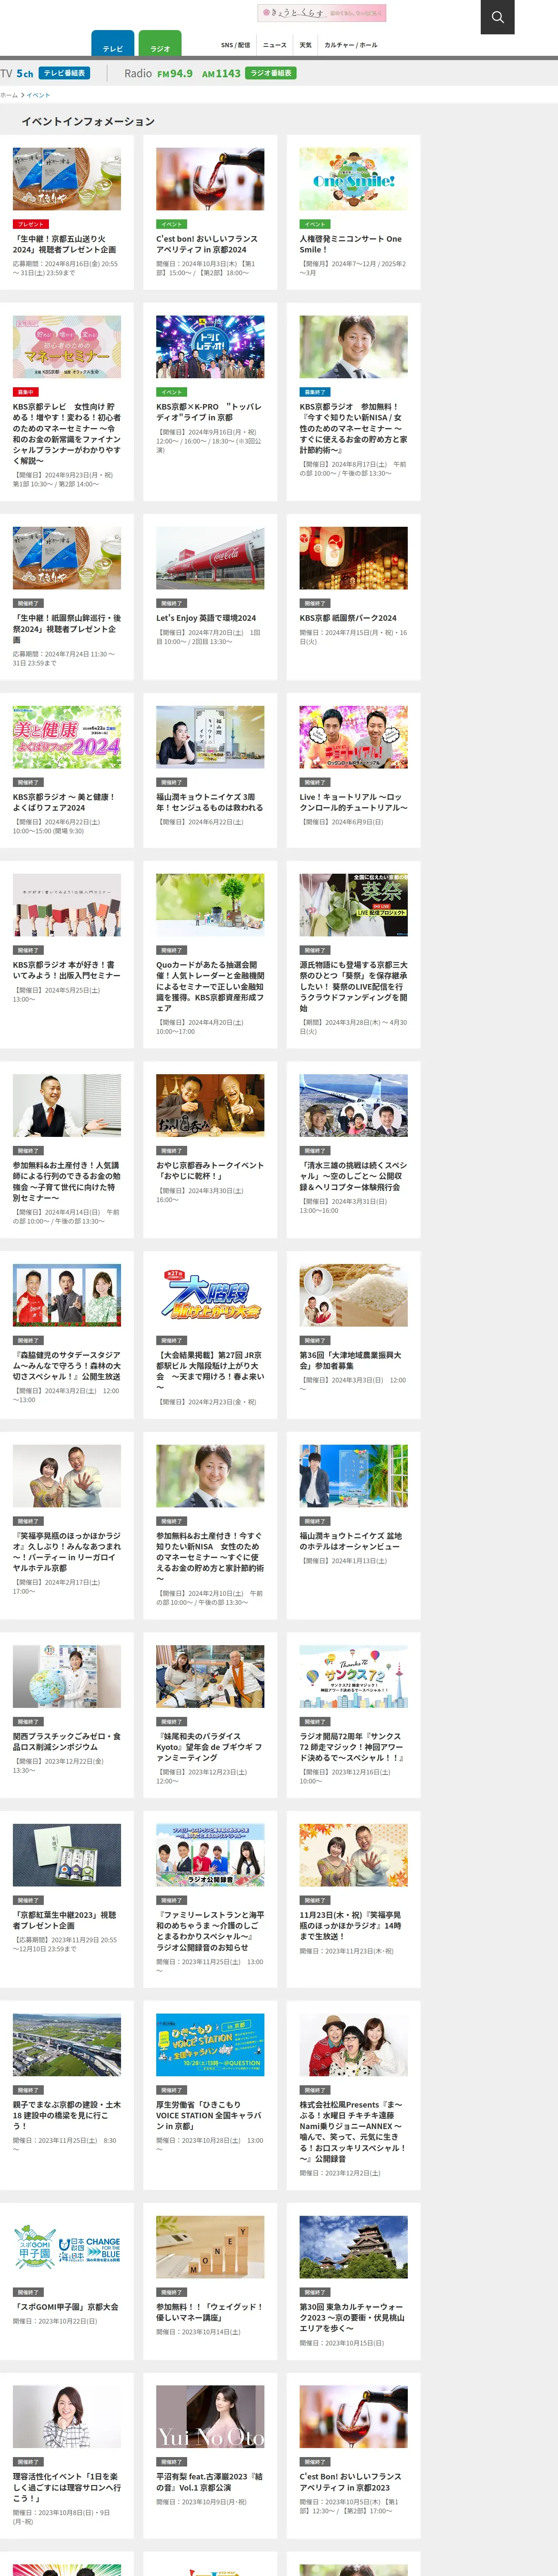Select the ラジオ tab

tap(160, 44)
